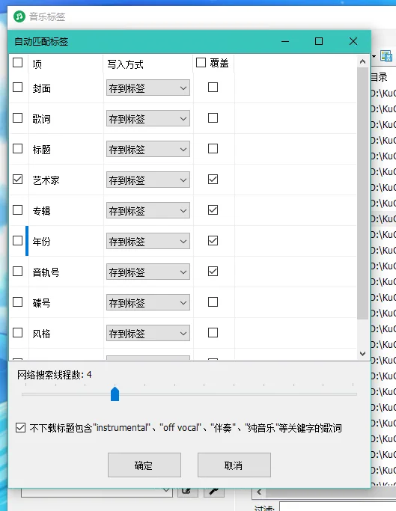Select the 音轨号 row label
This screenshot has height=511, width=396.
(46, 272)
